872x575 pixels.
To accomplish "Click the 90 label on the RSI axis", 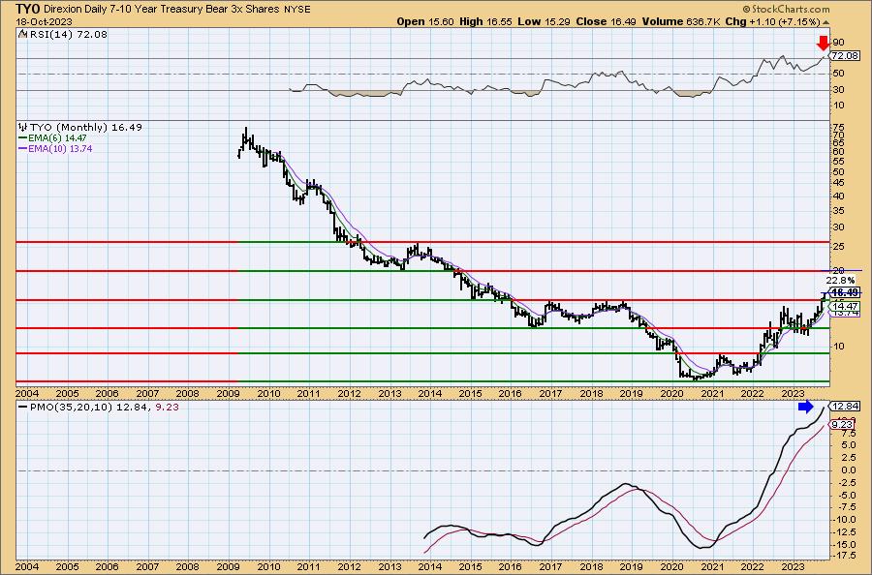I will 839,43.
